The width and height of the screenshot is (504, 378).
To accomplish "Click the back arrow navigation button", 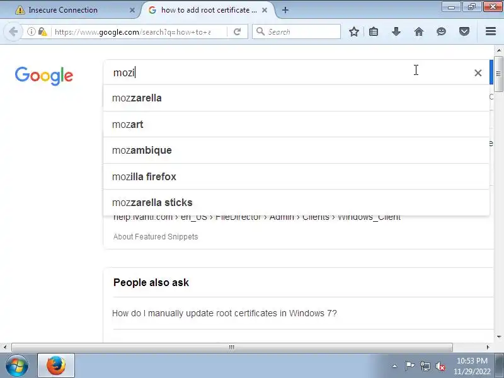I will pyautogui.click(x=13, y=31).
